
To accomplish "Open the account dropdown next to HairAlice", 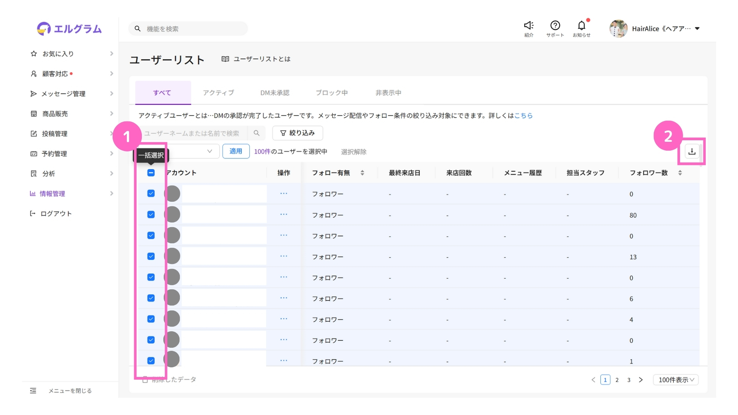I will [697, 29].
